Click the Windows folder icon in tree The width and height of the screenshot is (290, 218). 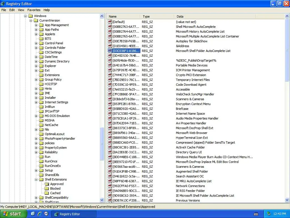(31, 16)
